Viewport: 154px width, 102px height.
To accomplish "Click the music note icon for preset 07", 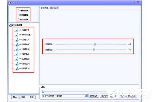I will (17, 59).
